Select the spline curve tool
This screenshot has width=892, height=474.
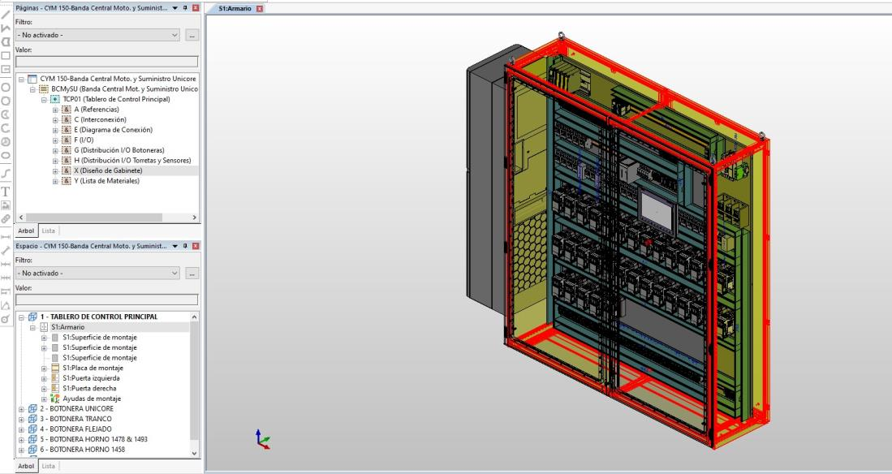click(x=6, y=174)
